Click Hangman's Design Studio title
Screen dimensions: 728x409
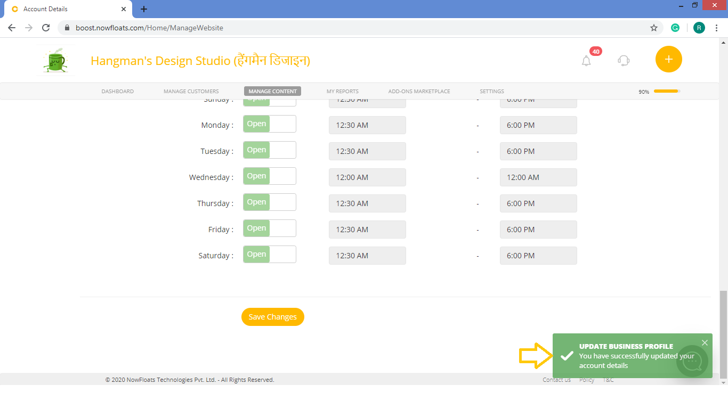200,61
